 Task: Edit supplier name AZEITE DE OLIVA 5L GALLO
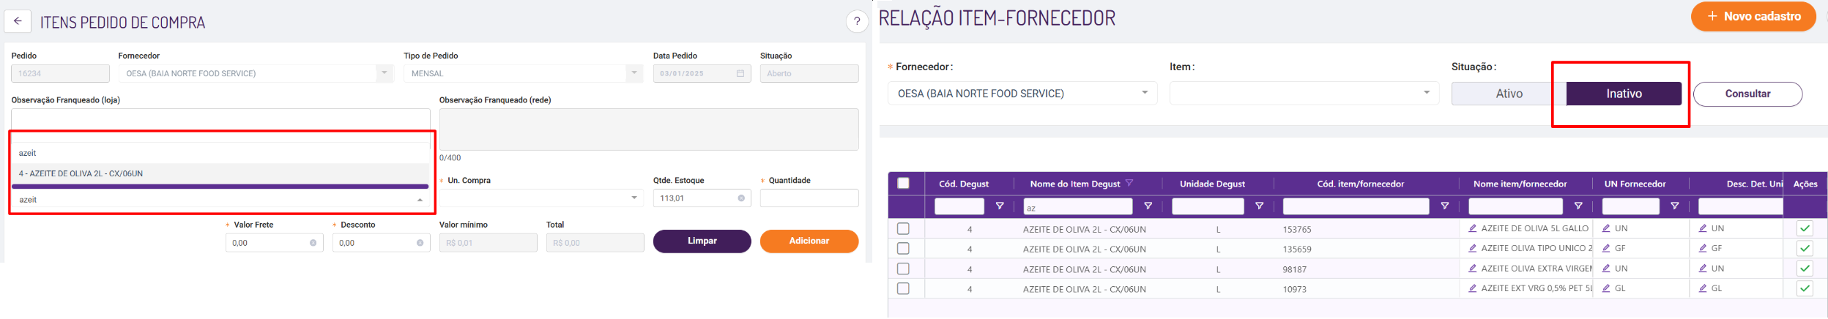1472,228
